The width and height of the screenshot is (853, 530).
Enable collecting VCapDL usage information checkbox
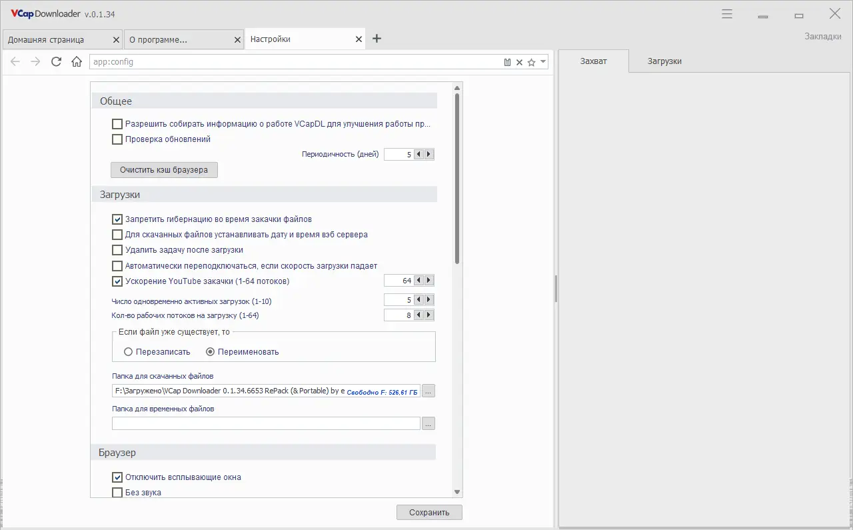(117, 124)
